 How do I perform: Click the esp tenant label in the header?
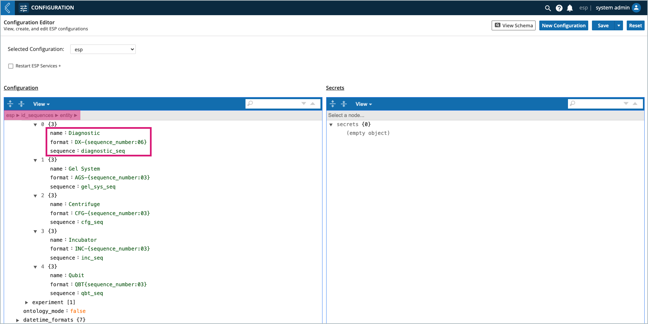(584, 8)
